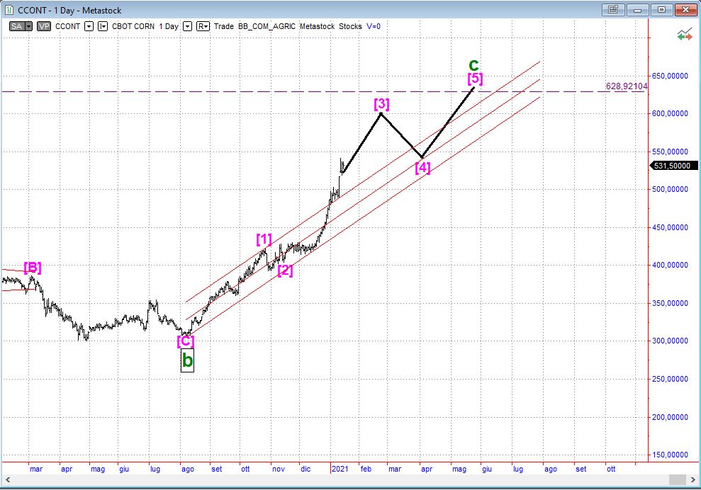Select the [5] wave label

[475, 79]
